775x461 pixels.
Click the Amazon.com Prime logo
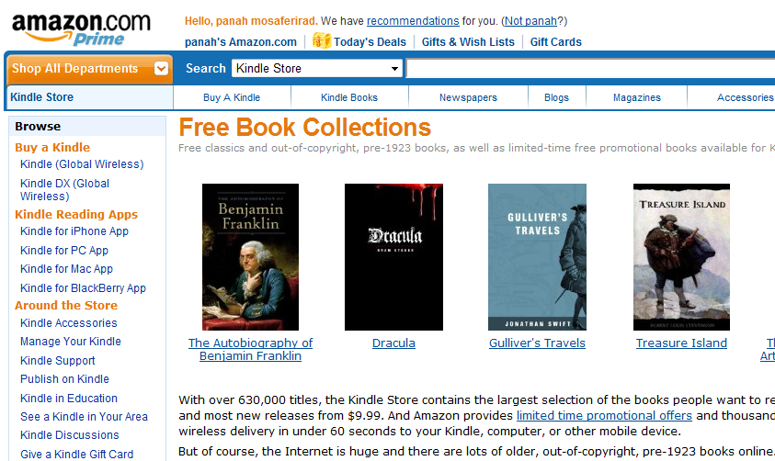tap(81, 29)
